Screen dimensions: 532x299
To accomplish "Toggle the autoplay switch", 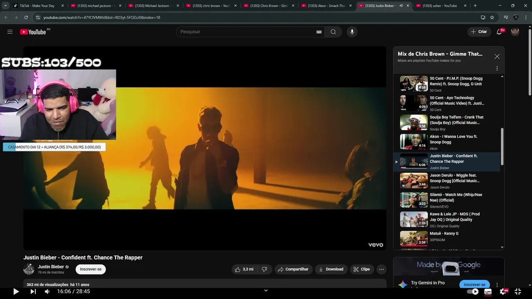I will point(473,292).
